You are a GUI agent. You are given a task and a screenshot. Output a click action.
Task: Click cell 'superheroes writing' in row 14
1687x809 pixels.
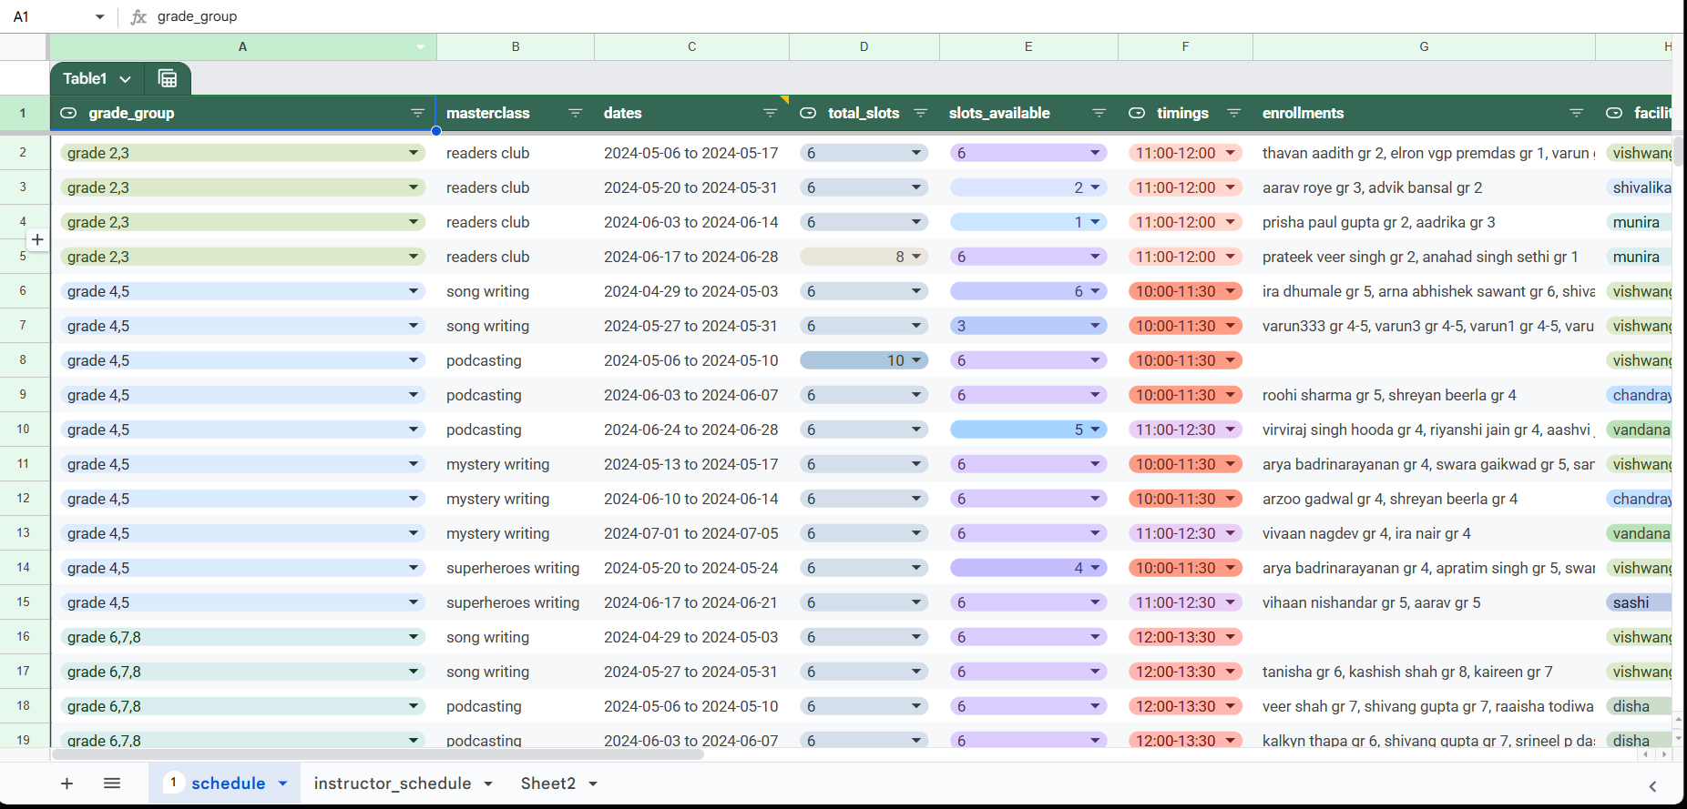516,568
